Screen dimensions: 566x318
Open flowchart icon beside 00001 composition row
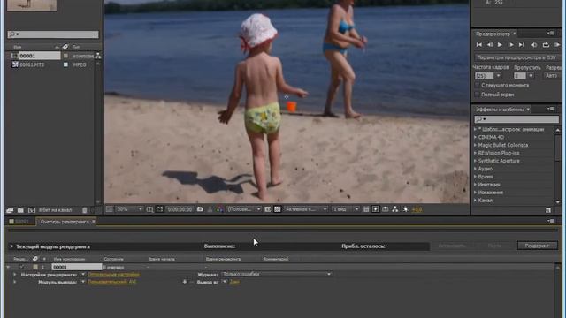coord(98,56)
